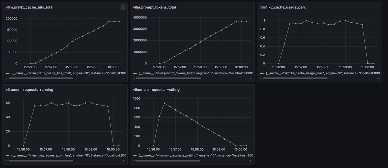Screen dimensions: 388x168
Task: Click the vllm:num_requests_running panel title
Action: point(29,89)
